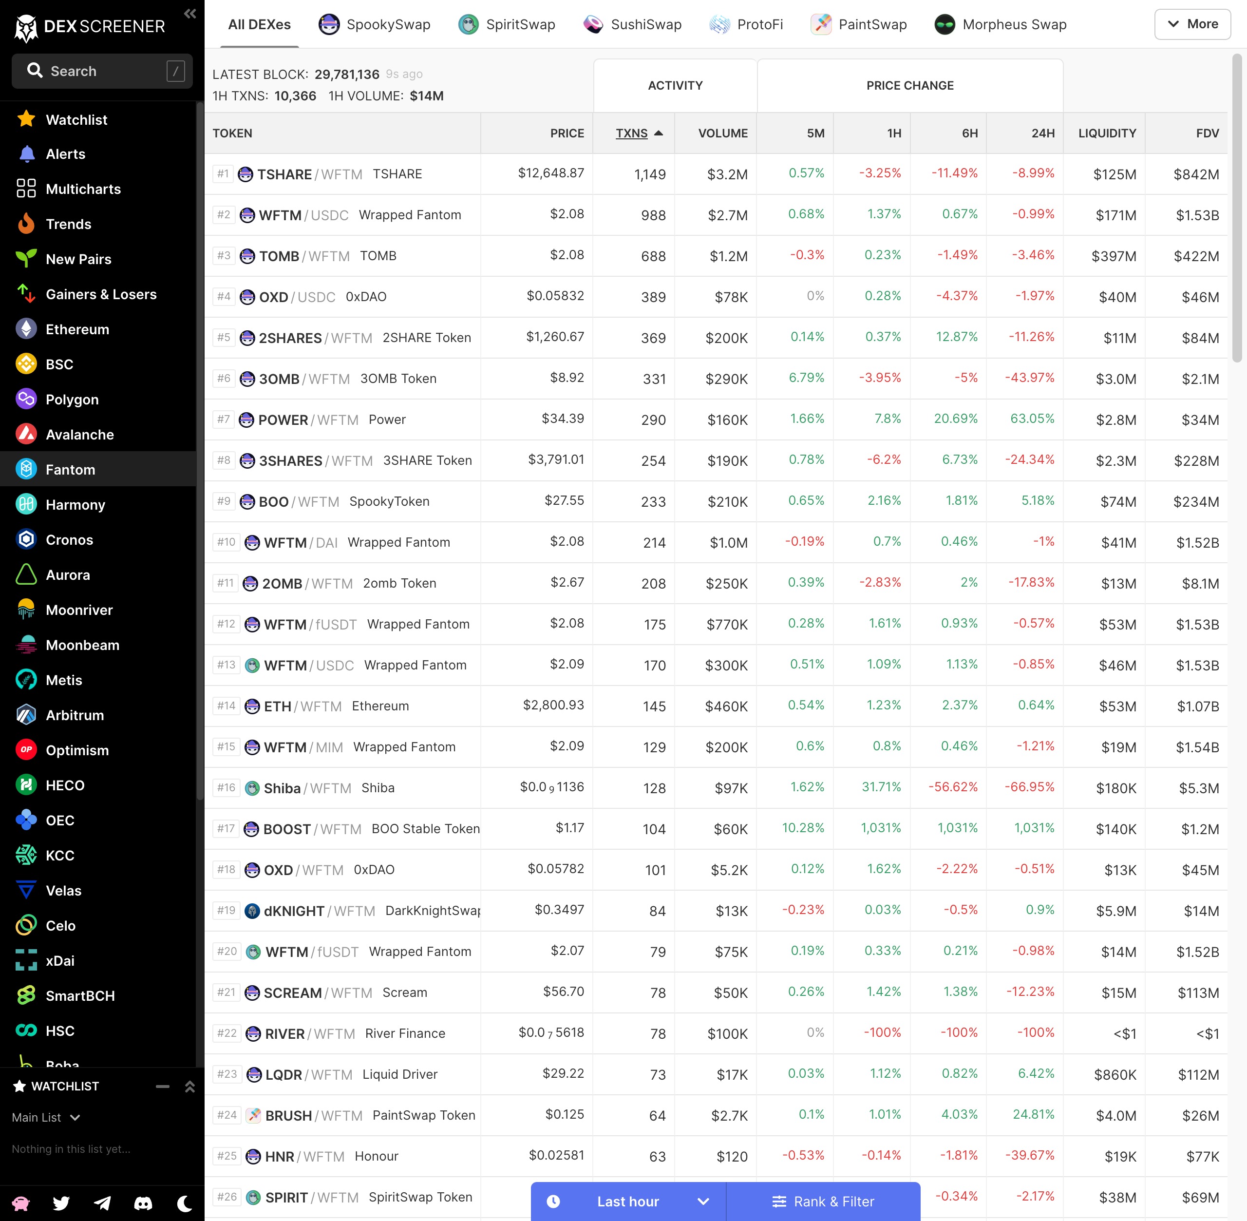Toggle Main List watchlist expander
The height and width of the screenshot is (1221, 1247).
tap(78, 1118)
